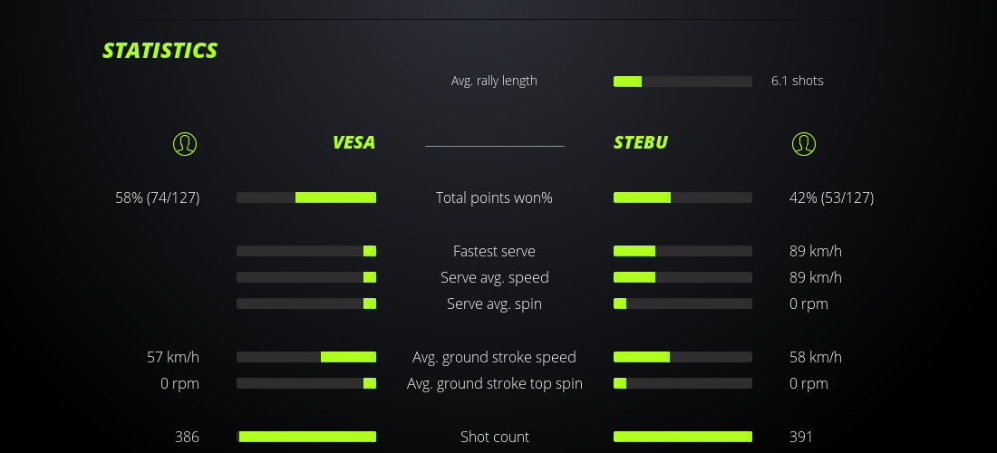The height and width of the screenshot is (453, 997).
Task: Click VESA's 58% (74/127) value
Action: pyautogui.click(x=158, y=198)
